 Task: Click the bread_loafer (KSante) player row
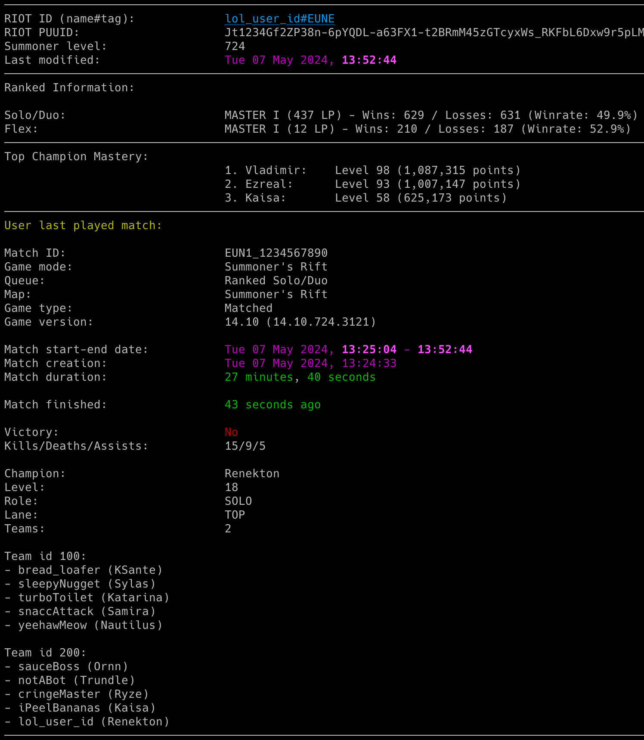click(x=83, y=570)
